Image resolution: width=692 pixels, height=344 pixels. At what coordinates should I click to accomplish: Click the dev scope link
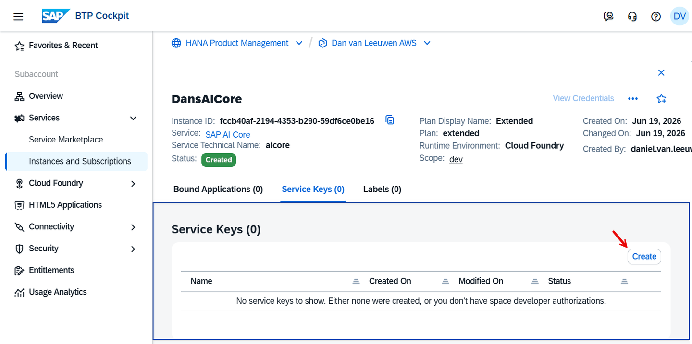pyautogui.click(x=456, y=159)
